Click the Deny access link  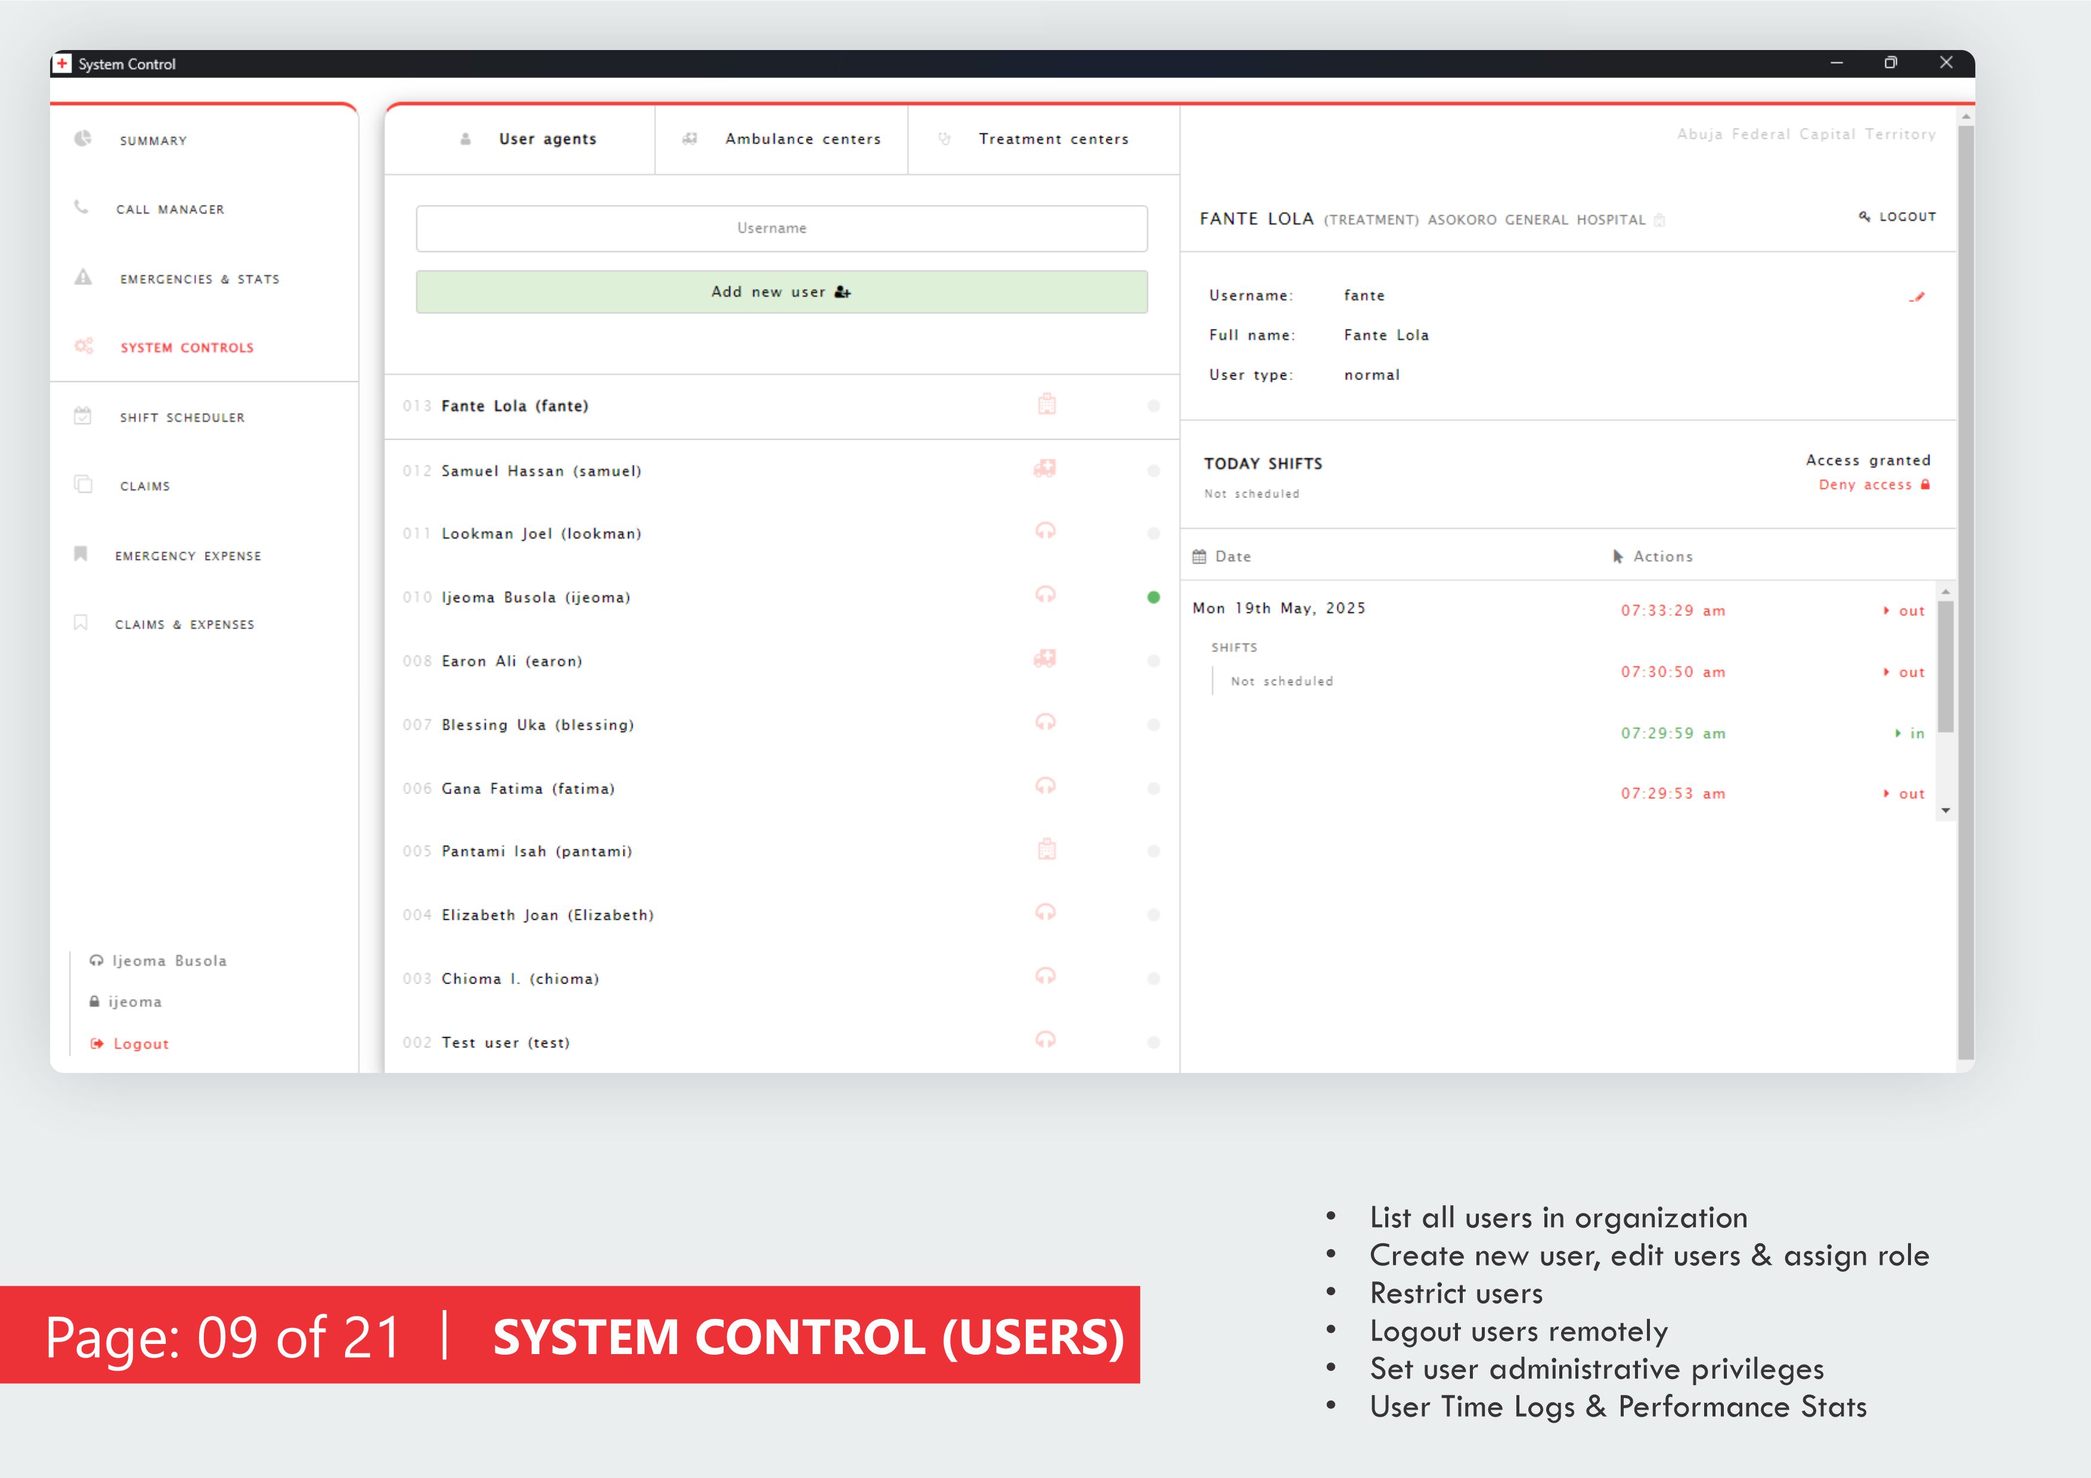click(x=1874, y=485)
